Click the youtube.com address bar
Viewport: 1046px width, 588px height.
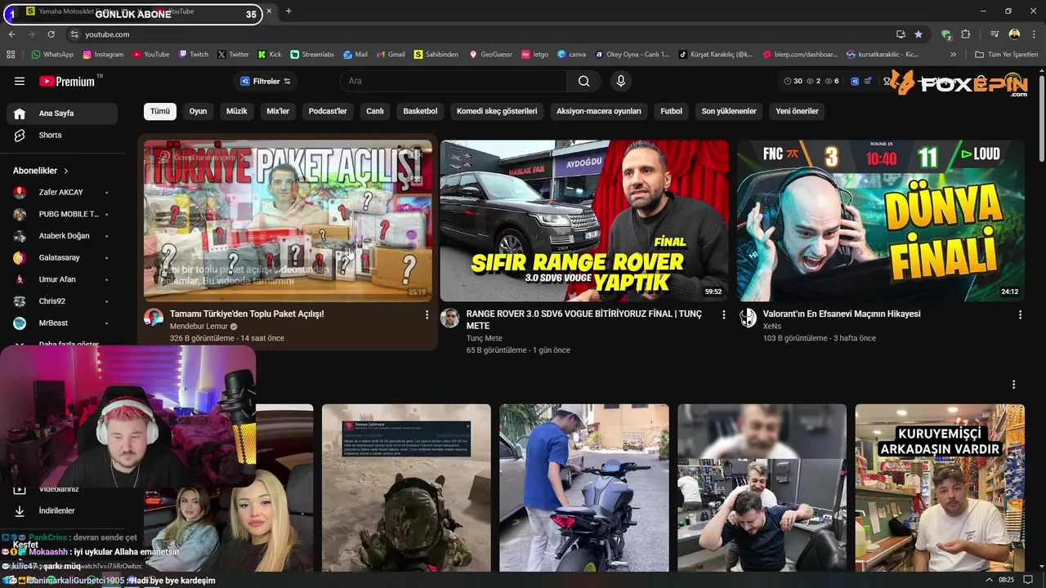482,34
